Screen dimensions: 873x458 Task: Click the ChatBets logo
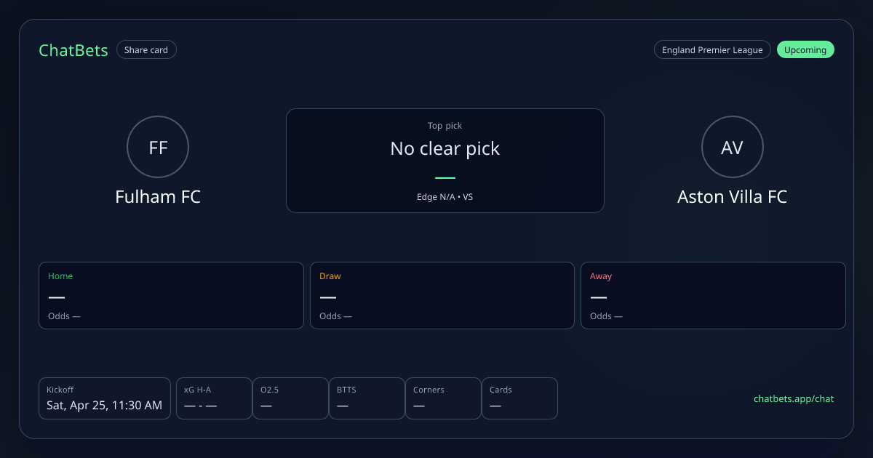coord(73,50)
